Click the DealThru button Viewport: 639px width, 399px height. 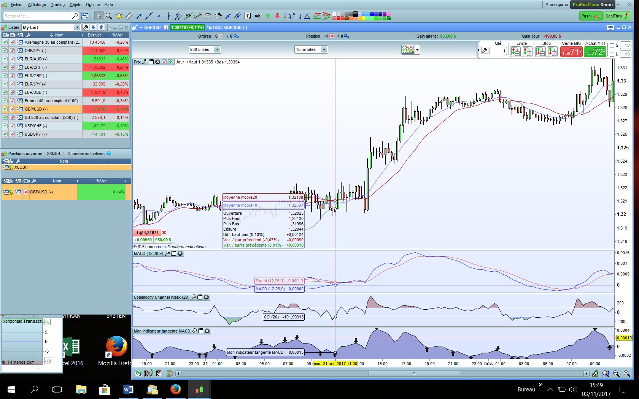click(617, 16)
